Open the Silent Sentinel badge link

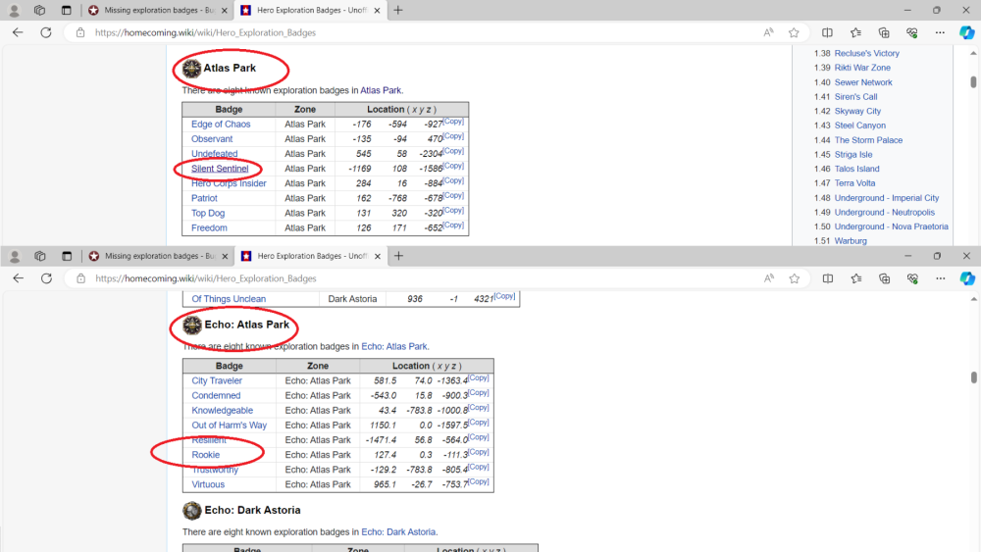(220, 169)
